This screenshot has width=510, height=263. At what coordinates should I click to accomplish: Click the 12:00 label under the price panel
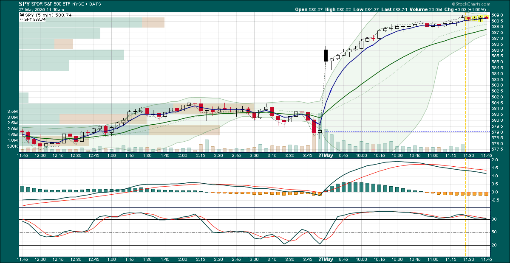coord(40,156)
